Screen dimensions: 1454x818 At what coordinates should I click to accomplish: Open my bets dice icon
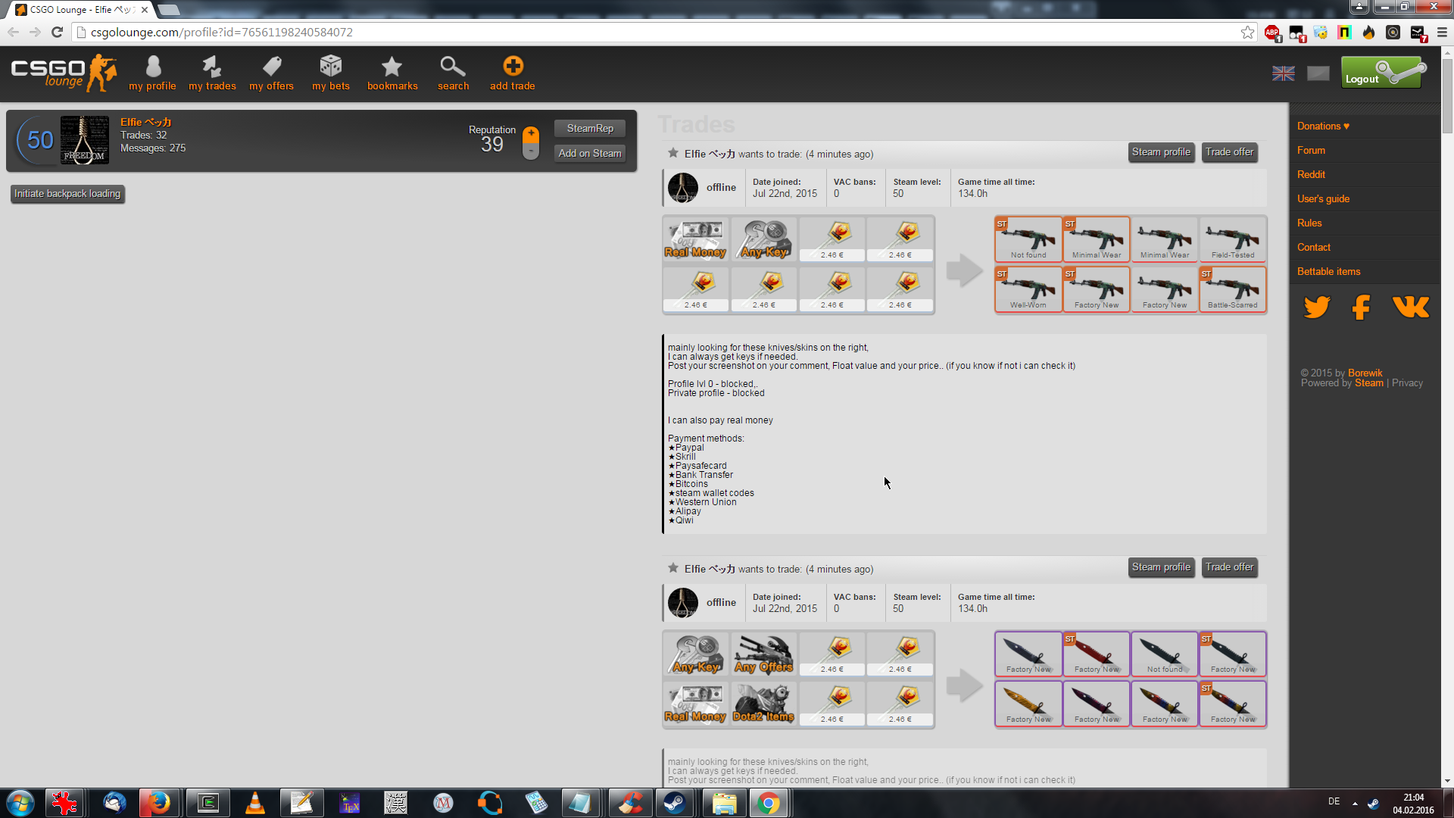[x=331, y=67]
